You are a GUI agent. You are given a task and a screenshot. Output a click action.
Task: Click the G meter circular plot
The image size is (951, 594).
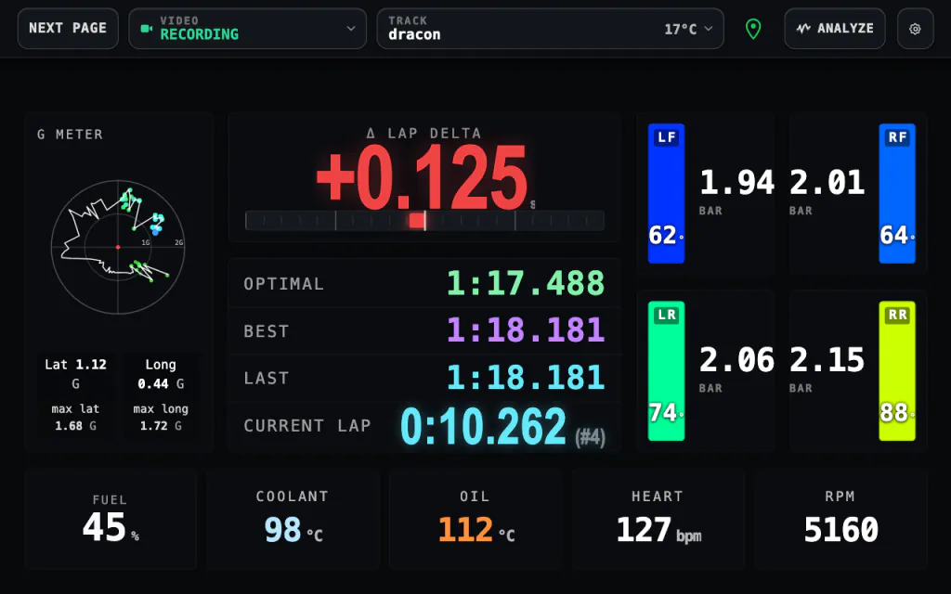pyautogui.click(x=118, y=247)
